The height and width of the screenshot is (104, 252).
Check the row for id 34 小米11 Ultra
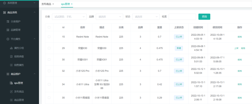point(49,84)
